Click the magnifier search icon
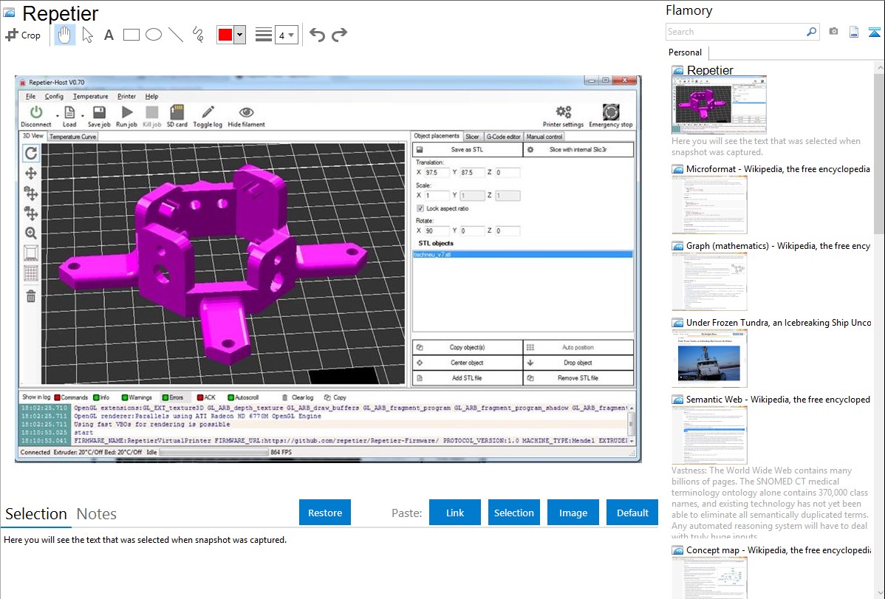The height and width of the screenshot is (599, 885). coord(811,32)
